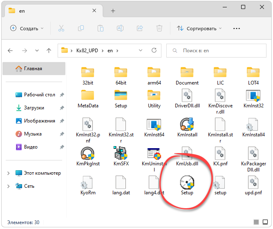Open the Сортировать dropdown menu
The image size is (273, 229).
pyautogui.click(x=199, y=28)
